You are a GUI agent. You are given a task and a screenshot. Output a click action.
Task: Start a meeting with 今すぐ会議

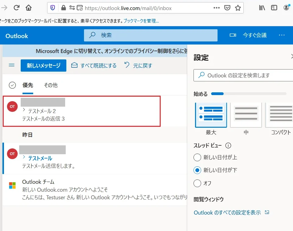(254, 35)
